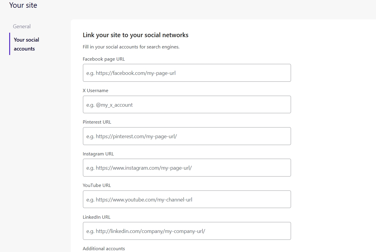
Task: Click the "YouTube URL" field label
Action: (x=97, y=185)
